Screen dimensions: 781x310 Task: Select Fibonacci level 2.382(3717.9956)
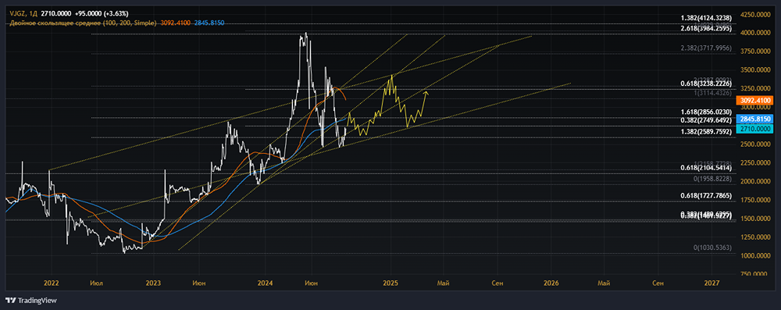tap(706, 48)
